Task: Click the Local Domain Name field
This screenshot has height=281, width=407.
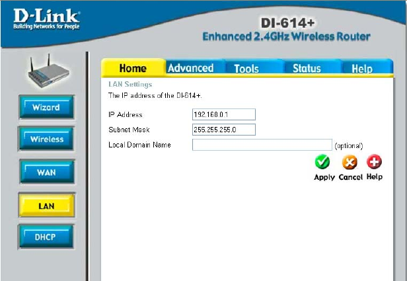Action: [x=262, y=145]
